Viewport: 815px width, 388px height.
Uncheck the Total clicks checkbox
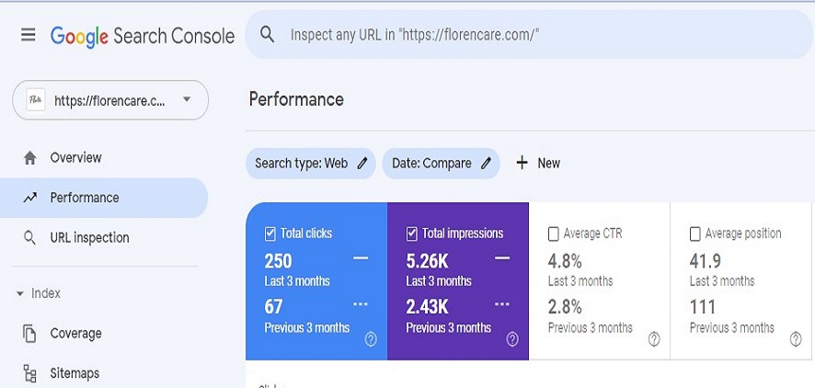(x=270, y=234)
